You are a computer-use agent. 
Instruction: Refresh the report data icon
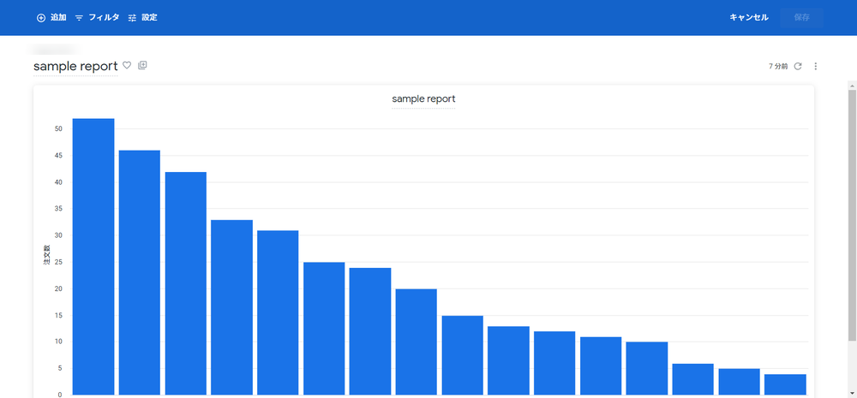pos(798,66)
